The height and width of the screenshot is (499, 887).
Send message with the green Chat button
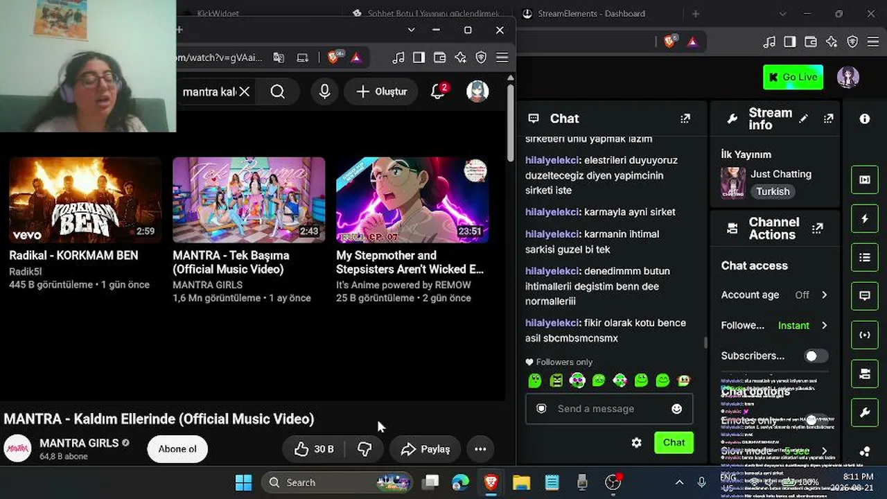click(x=674, y=443)
